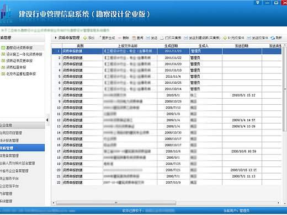Click the 添加 (add) plus icon in toolbar

tap(85, 38)
